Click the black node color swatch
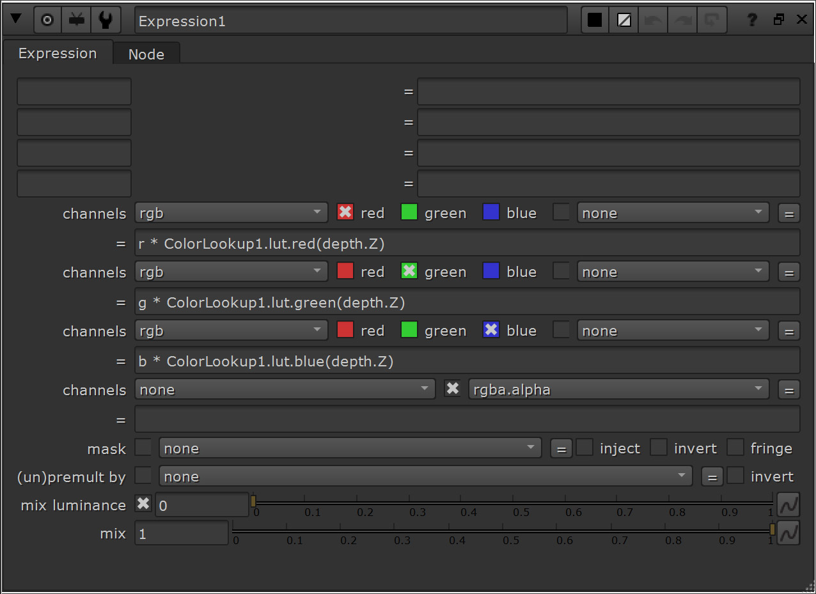The image size is (816, 594). [x=594, y=19]
